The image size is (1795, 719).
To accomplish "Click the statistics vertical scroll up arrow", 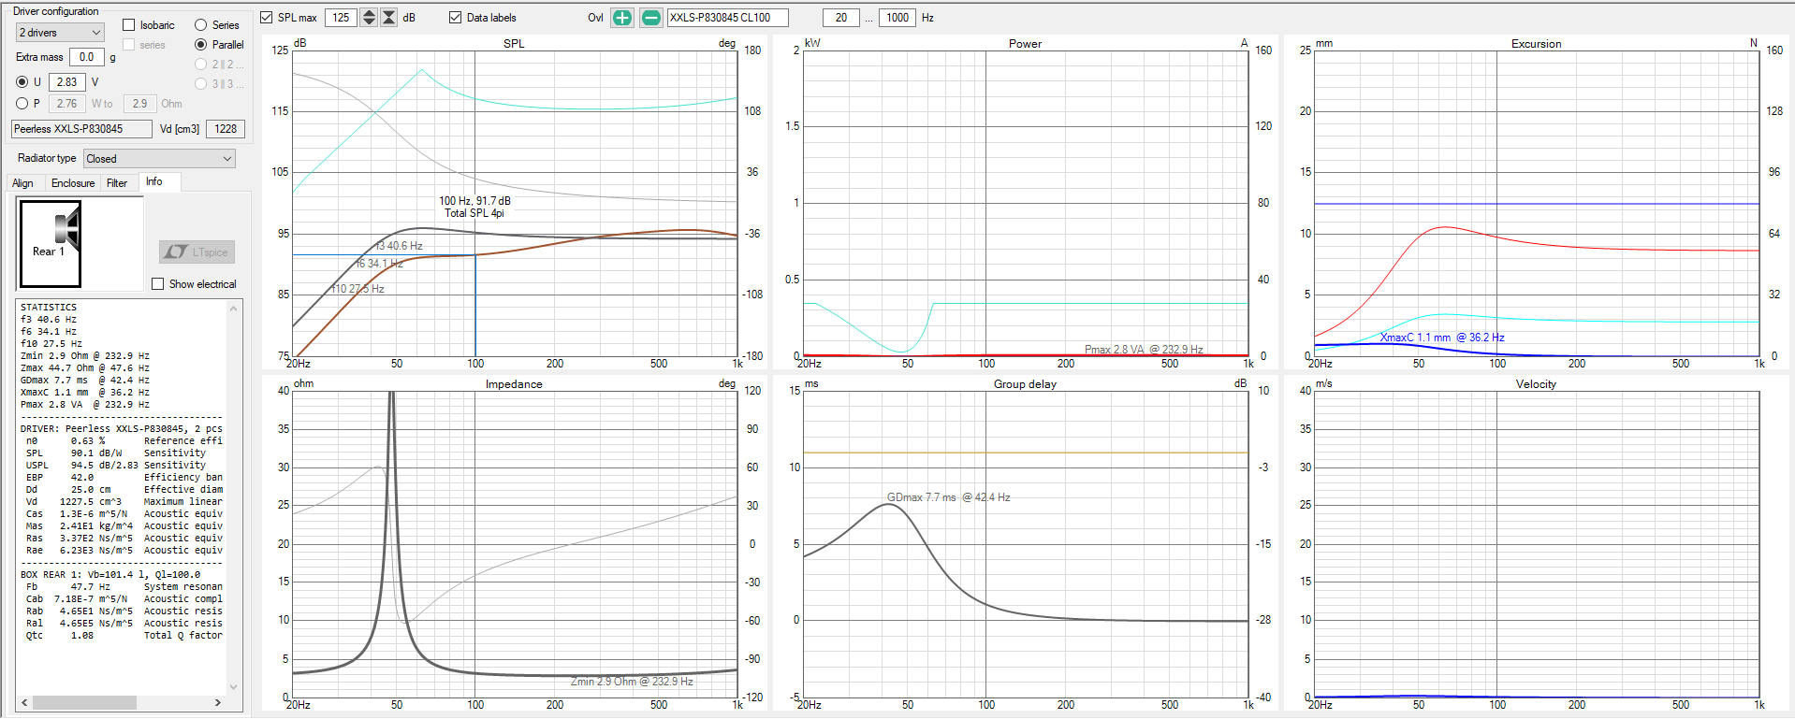I will tap(234, 307).
